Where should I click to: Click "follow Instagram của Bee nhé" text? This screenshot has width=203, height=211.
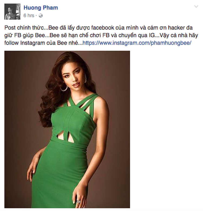[41, 43]
